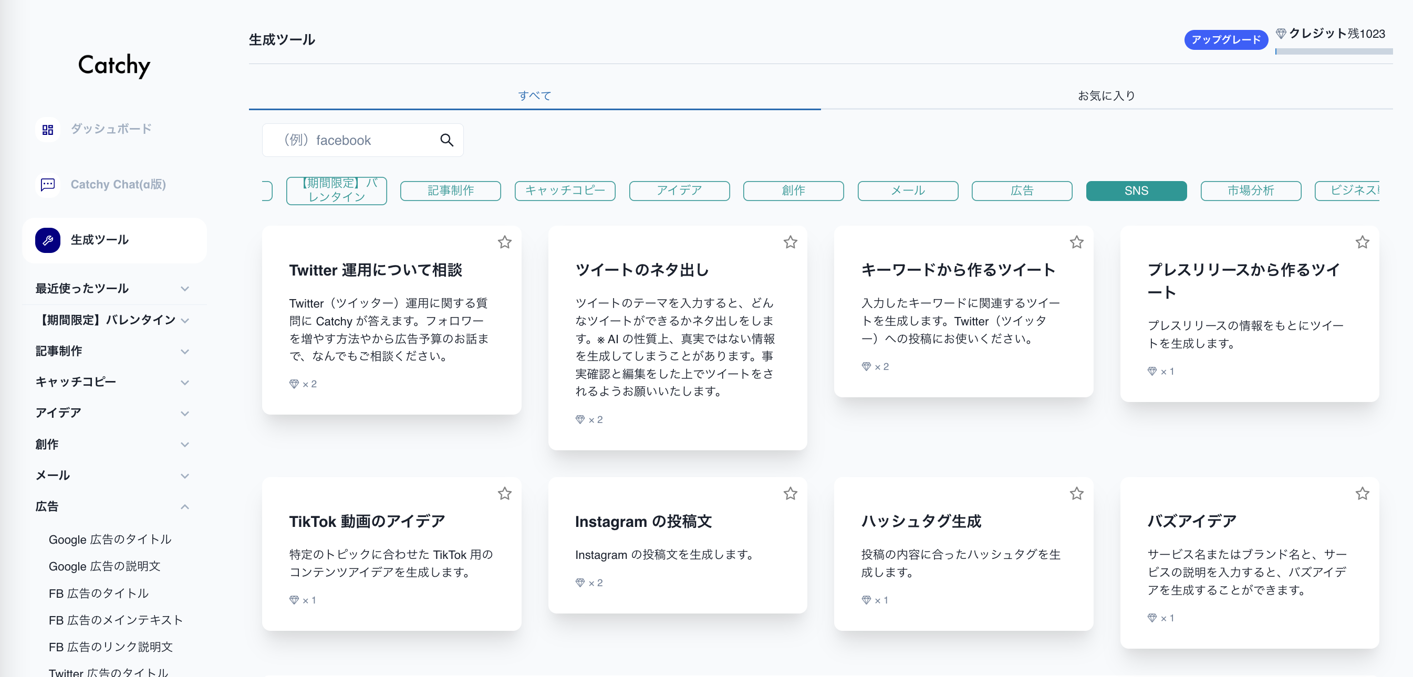Screen dimensions: 1413x677
Task: Click diamond credit icon on Instagram の投稿文 card
Action: pos(580,583)
